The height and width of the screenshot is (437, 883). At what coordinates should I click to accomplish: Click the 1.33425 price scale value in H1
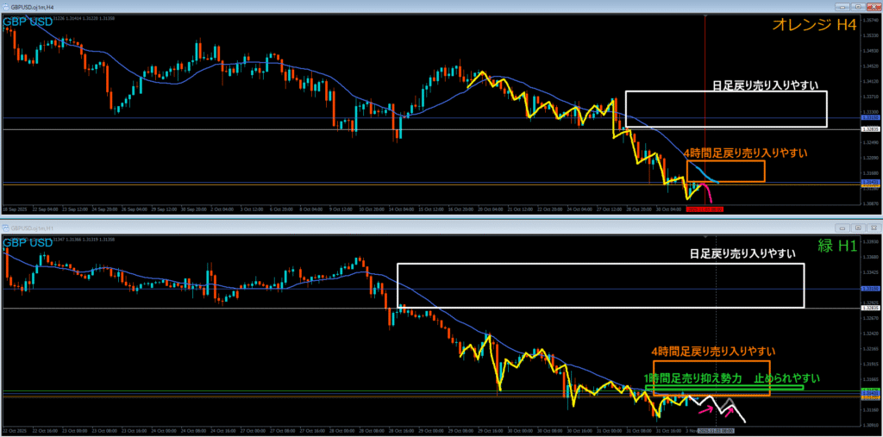[x=871, y=272]
